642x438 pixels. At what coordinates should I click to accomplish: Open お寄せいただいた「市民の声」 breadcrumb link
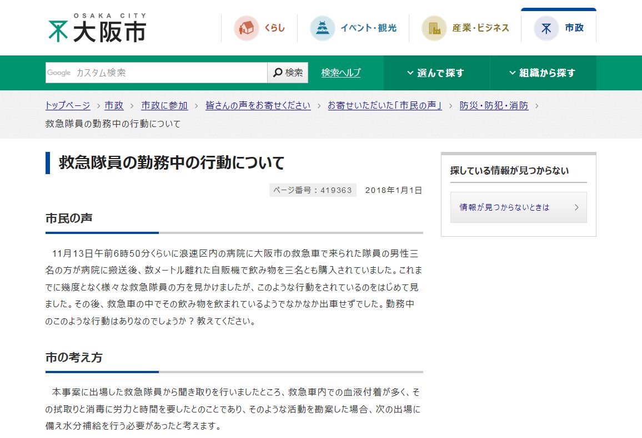384,105
